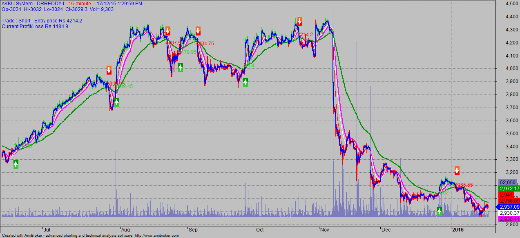This screenshot has height=238, width=520.
Task: Click the red 4214.2 chart price label
Action: 306,35
